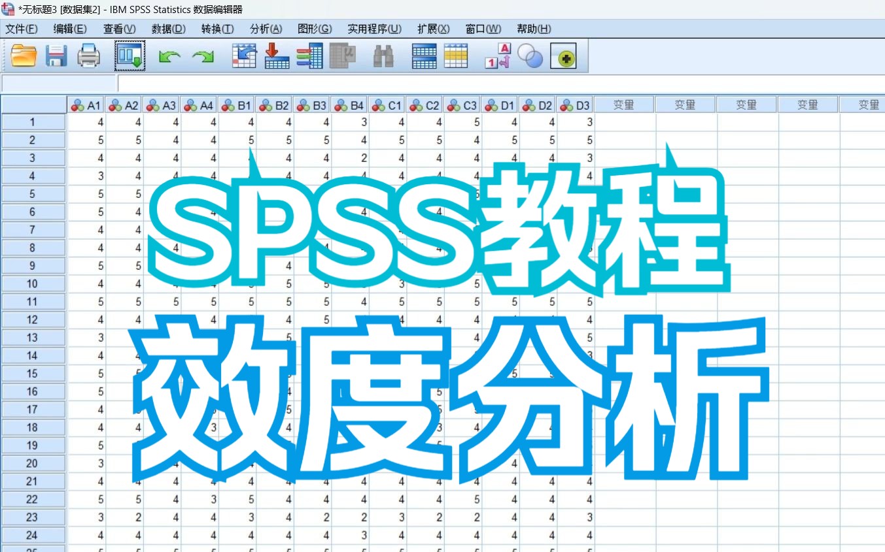The image size is (885, 552).
Task: Select the D2 column header
Action: click(x=538, y=105)
